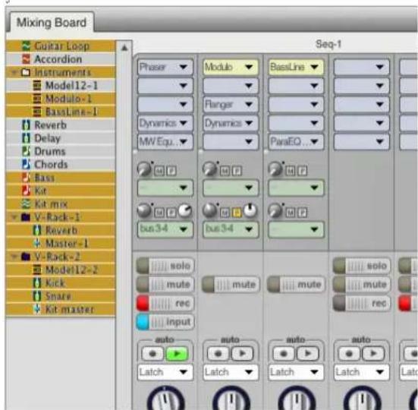The width and height of the screenshot is (418, 410).
Task: Toggle rec on the fourth channel strip
Action: point(362,303)
